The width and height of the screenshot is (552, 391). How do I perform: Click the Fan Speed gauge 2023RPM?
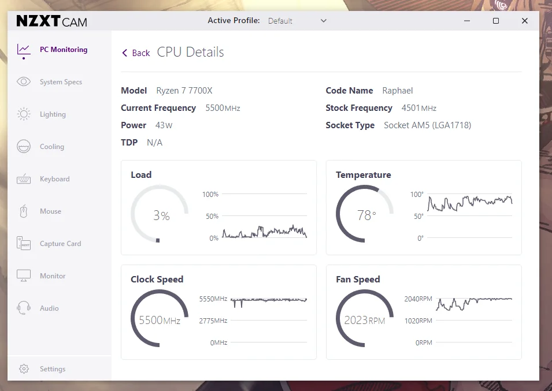tap(365, 318)
